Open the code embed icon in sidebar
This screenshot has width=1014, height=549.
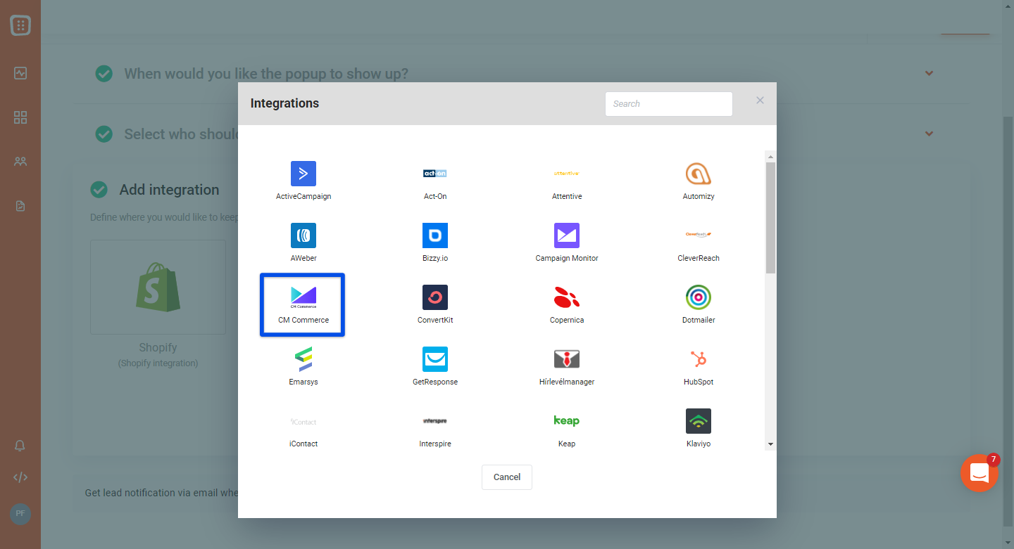(x=20, y=478)
